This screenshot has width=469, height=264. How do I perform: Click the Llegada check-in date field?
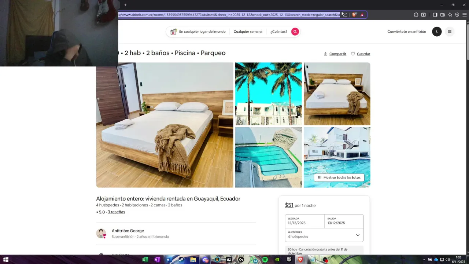304,221
